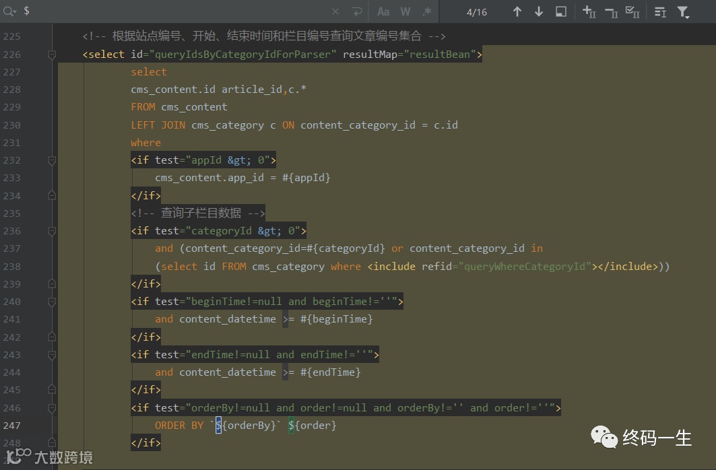The image size is (716, 470).
Task: Click "FROM cms_content" on line 229
Action: click(x=179, y=107)
